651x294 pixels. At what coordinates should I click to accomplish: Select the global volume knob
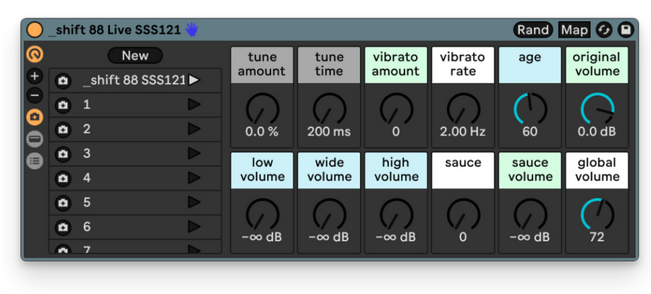click(597, 215)
